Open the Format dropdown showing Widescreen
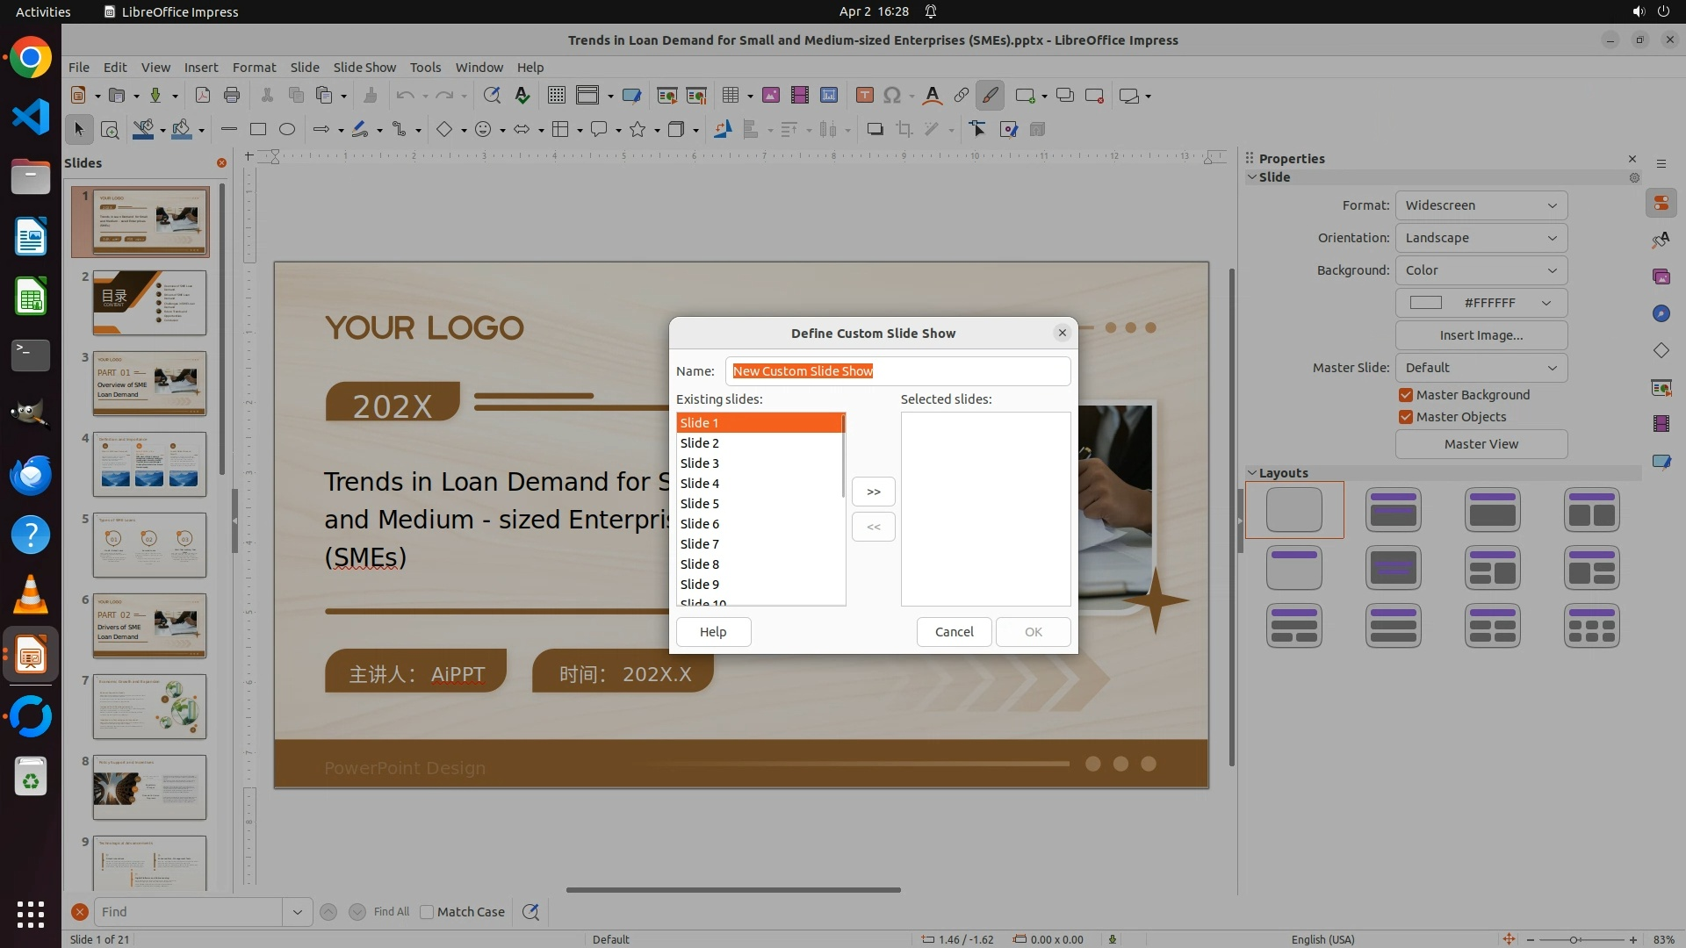The width and height of the screenshot is (1686, 948). click(1481, 205)
